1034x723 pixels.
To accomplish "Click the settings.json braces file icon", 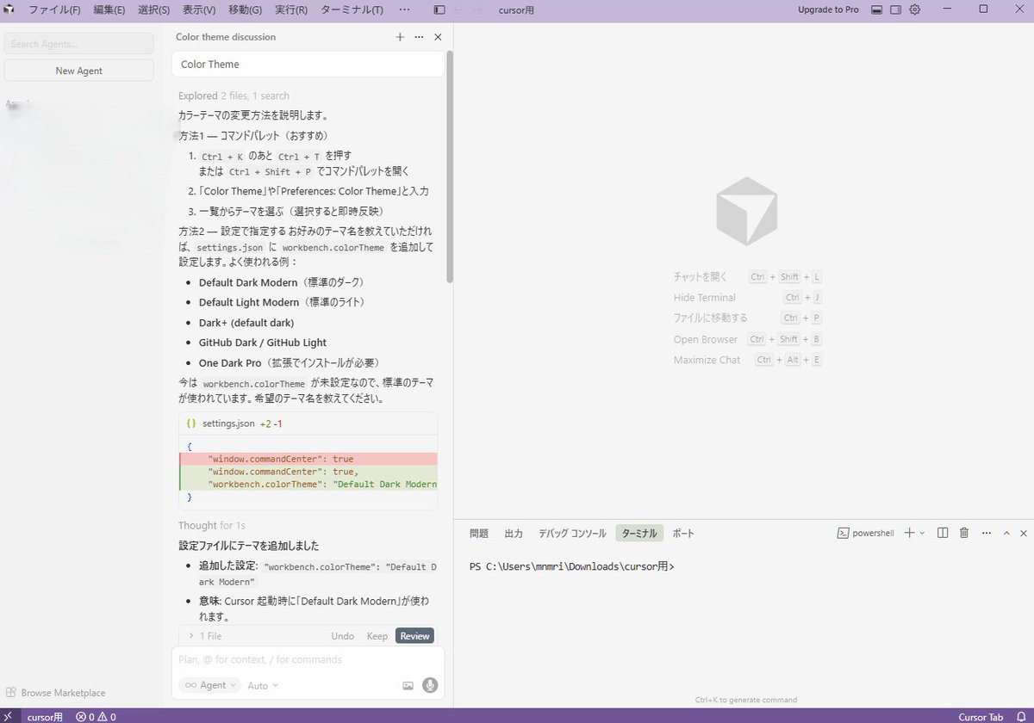I will coord(191,423).
